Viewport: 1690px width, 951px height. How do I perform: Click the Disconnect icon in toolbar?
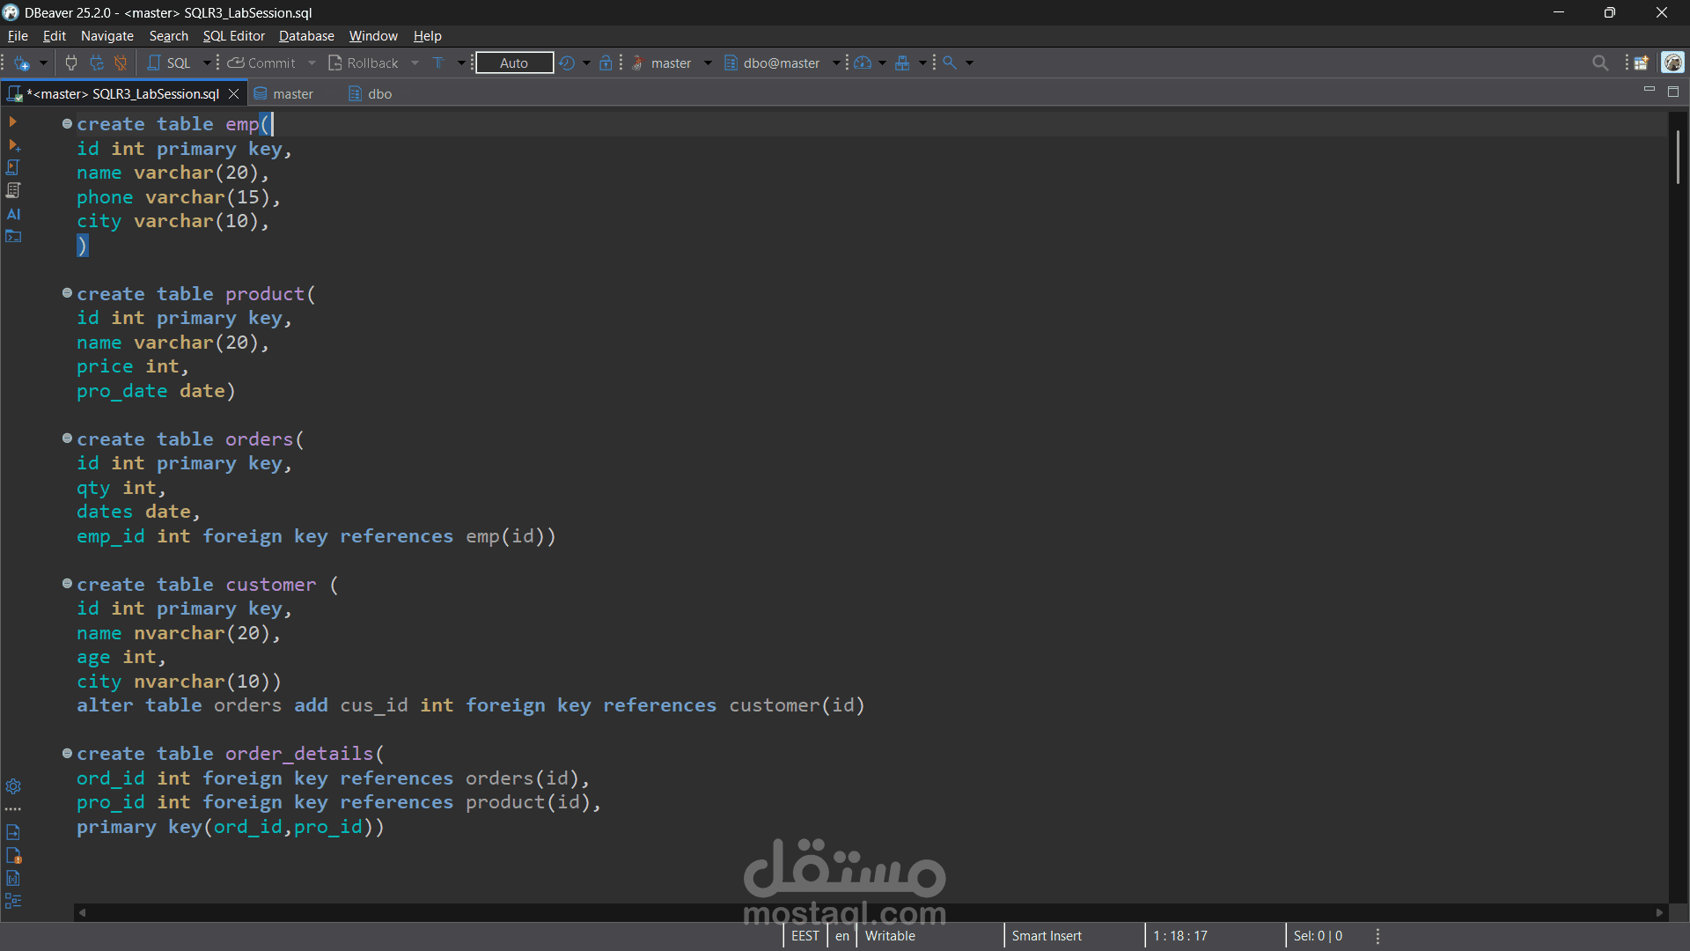[x=121, y=63]
